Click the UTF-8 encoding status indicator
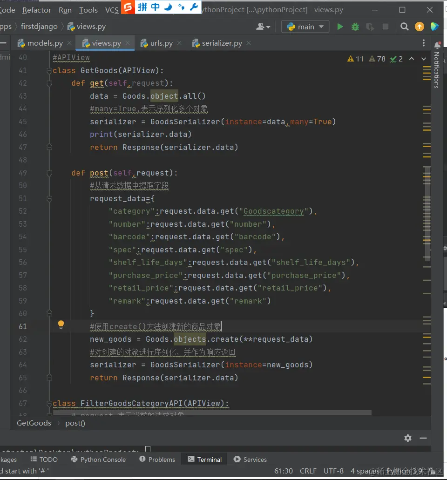Image resolution: width=447 pixels, height=480 pixels. coord(333,471)
